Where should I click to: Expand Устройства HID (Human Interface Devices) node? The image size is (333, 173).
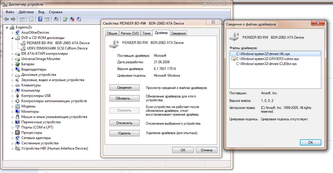(12, 149)
